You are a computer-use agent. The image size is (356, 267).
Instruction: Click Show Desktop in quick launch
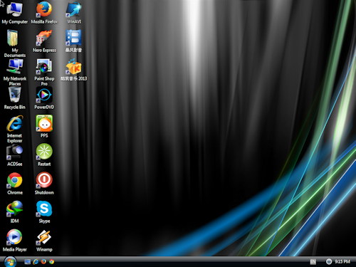point(28,261)
